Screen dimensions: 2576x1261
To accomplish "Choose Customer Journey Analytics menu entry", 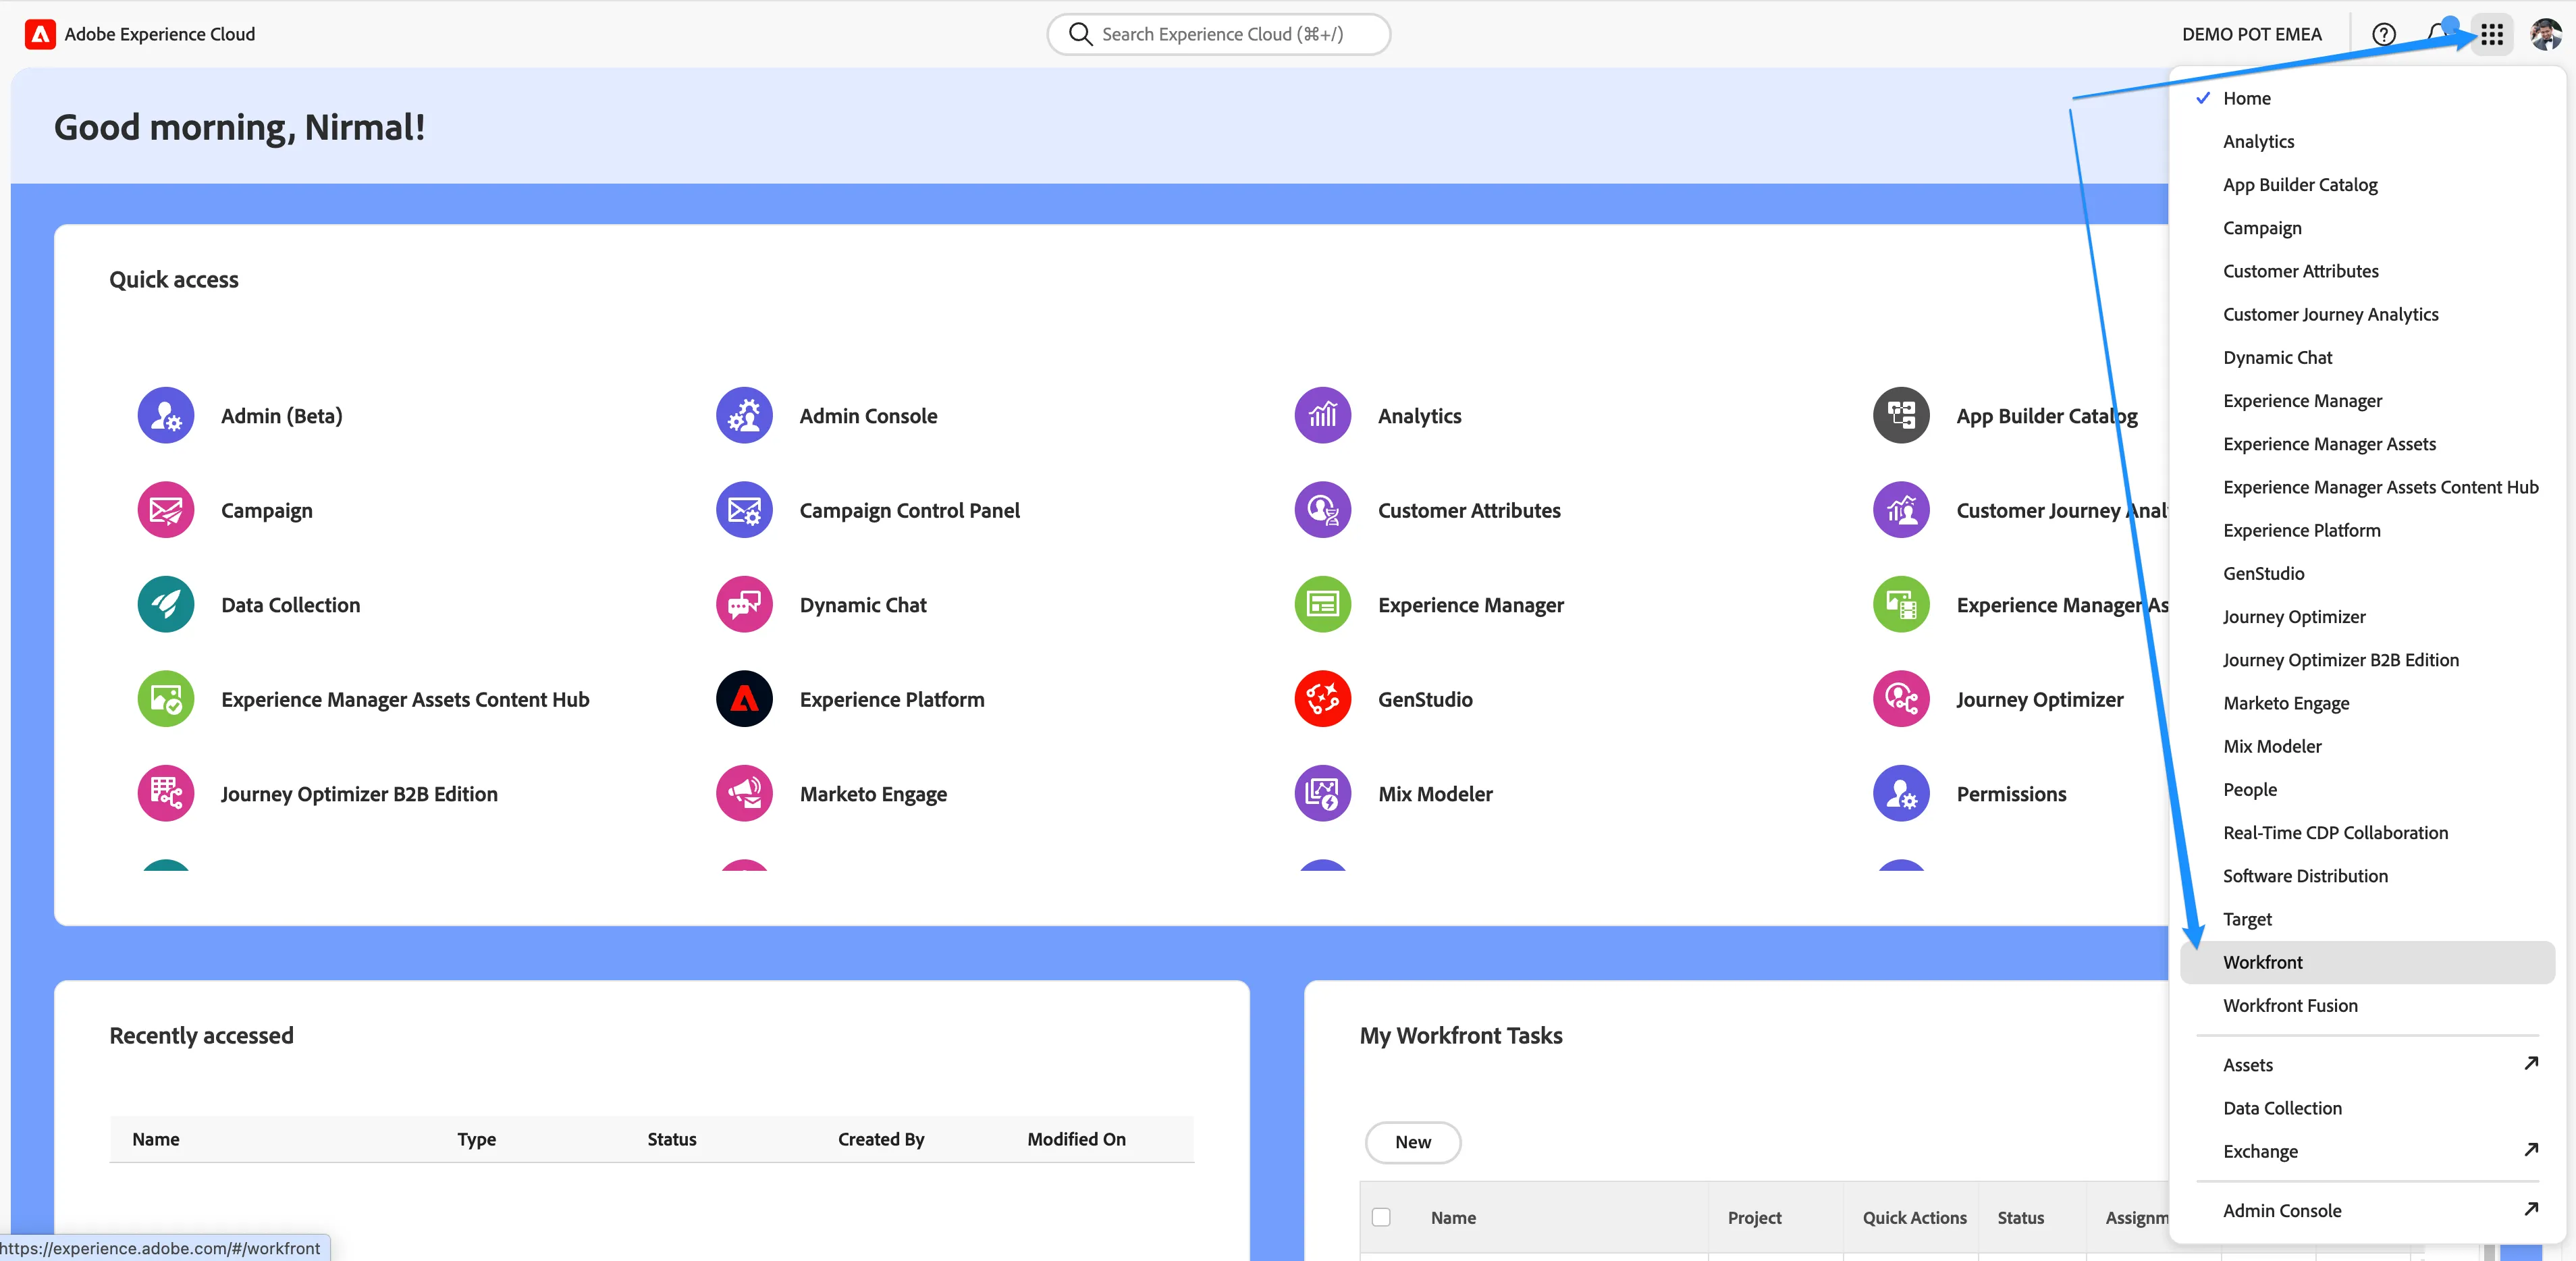I will coord(2366,314).
